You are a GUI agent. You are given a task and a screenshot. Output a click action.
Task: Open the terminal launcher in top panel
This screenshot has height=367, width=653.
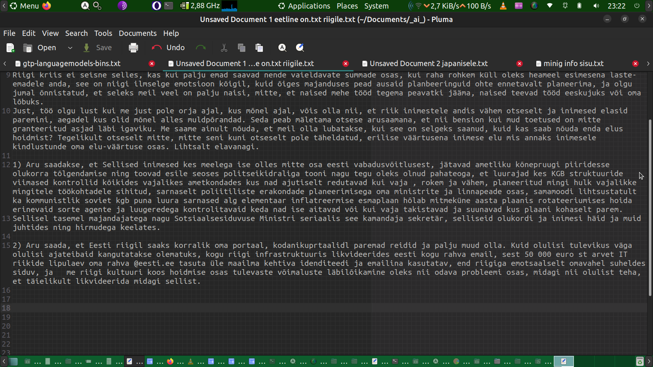pyautogui.click(x=169, y=6)
